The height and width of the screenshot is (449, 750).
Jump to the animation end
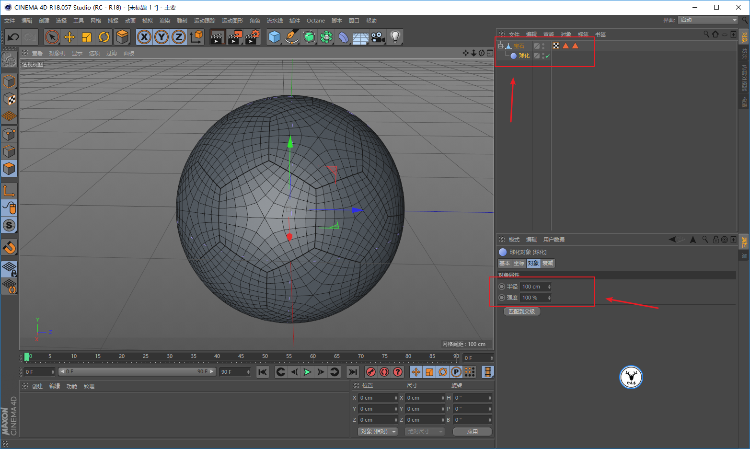point(353,372)
